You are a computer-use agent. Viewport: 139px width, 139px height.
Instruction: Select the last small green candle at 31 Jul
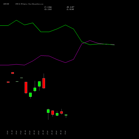(66, 115)
